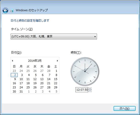Image resolution: width=140 pixels, height=115 pixels.
Task: Select March 27 in the calendar
Action: coord(42,87)
